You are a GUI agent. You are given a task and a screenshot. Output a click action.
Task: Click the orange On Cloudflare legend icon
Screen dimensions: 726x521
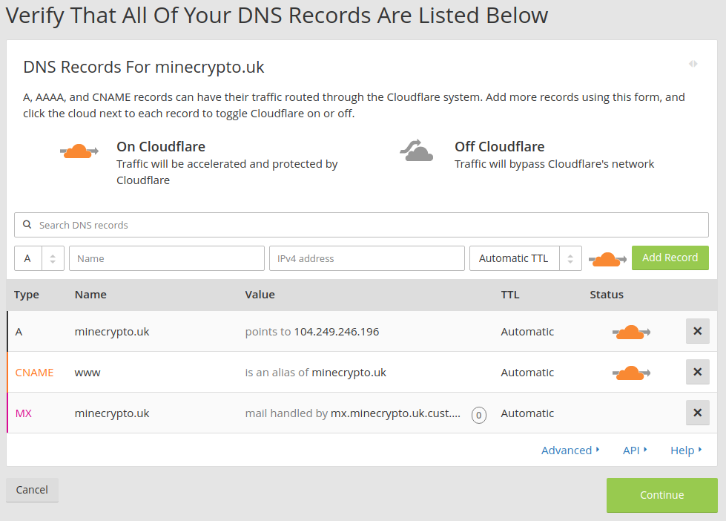tap(79, 151)
